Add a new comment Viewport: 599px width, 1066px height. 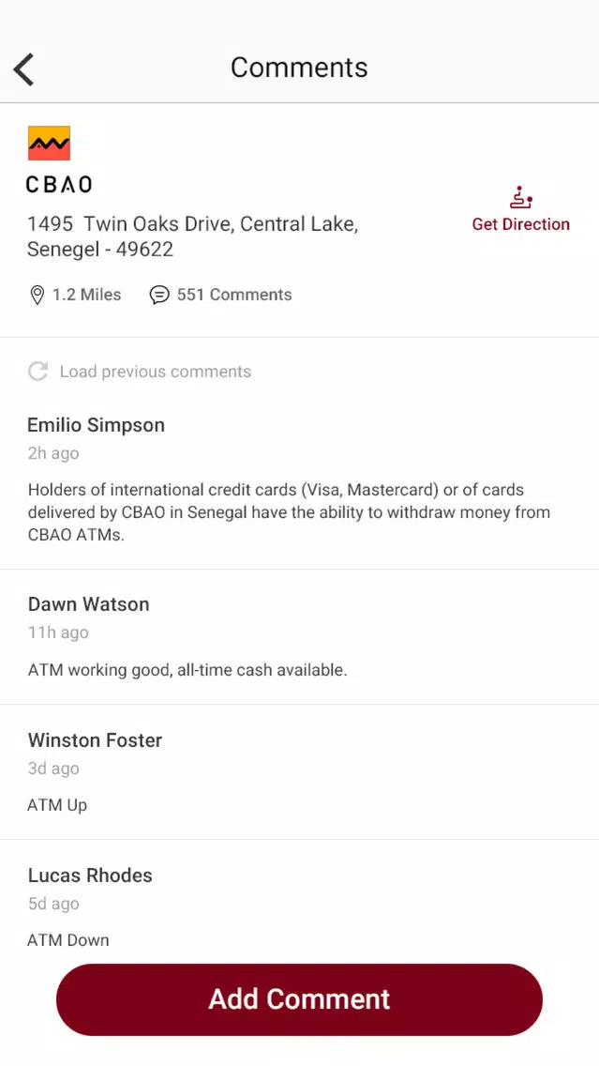(300, 999)
